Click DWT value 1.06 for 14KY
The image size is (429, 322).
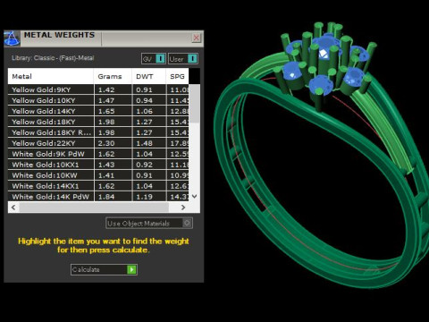144,111
